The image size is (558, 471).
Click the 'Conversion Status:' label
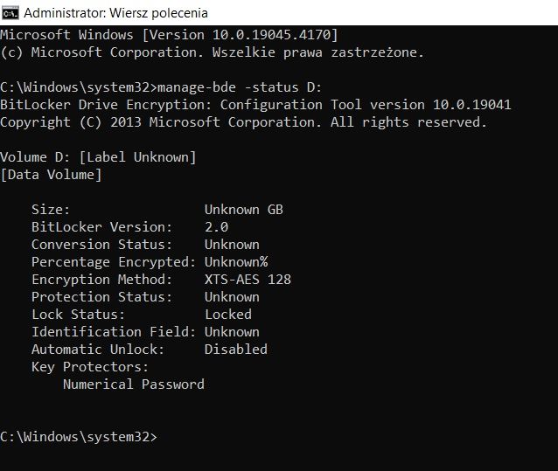[x=101, y=244]
